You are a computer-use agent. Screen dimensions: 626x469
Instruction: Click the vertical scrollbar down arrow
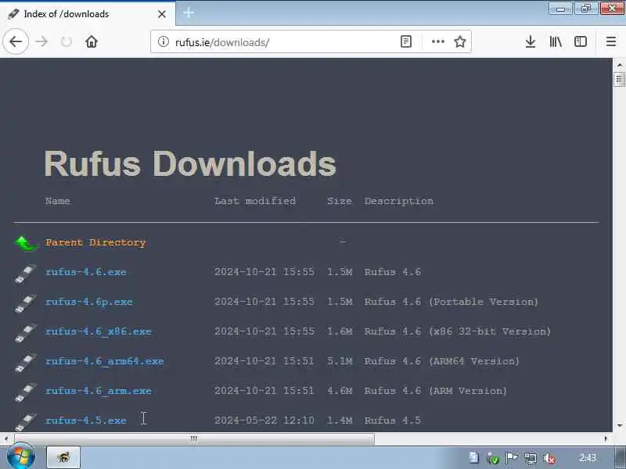(x=619, y=426)
